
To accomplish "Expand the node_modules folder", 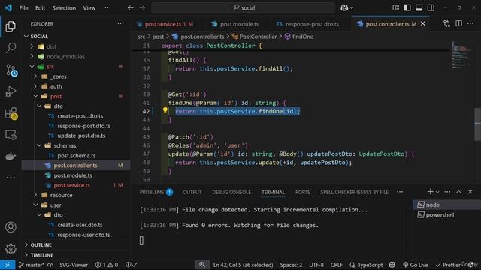I will click(32, 57).
